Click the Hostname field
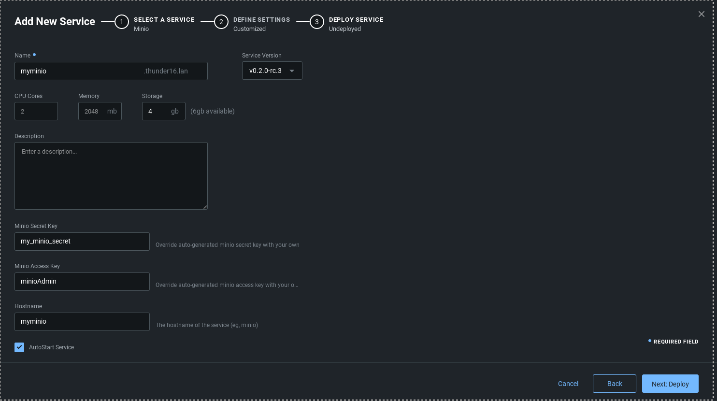 pos(82,322)
